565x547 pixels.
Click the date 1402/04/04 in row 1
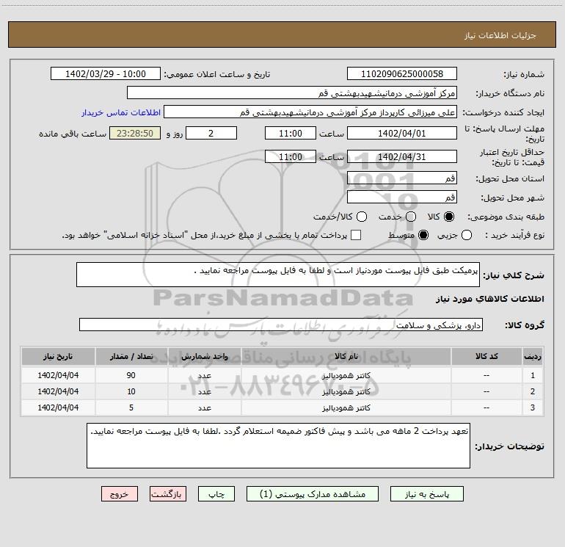[58, 375]
